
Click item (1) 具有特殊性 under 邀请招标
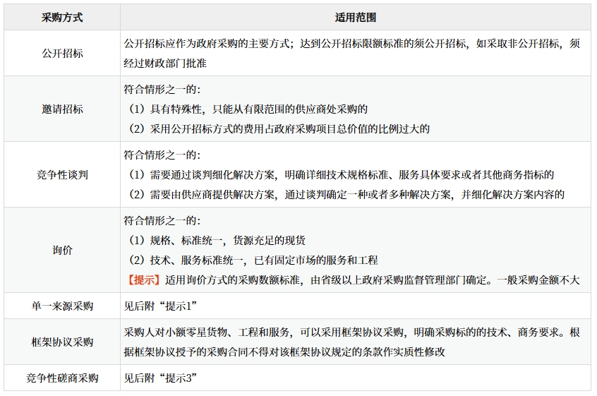[246, 109]
